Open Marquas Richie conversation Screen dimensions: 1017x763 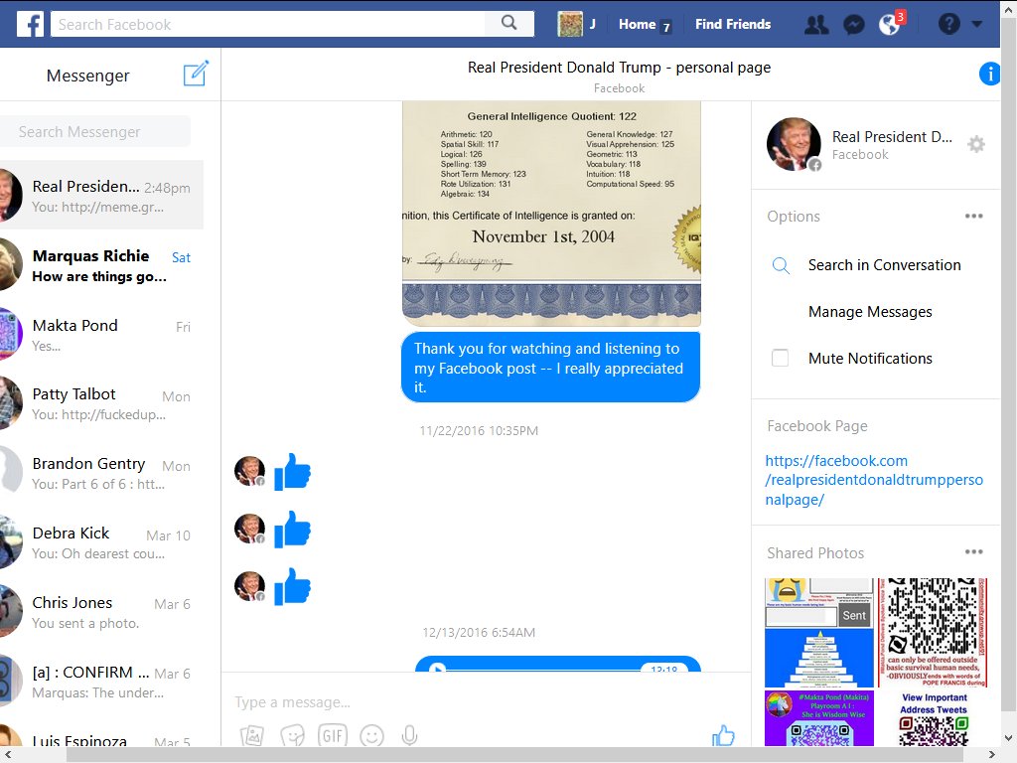[102, 265]
